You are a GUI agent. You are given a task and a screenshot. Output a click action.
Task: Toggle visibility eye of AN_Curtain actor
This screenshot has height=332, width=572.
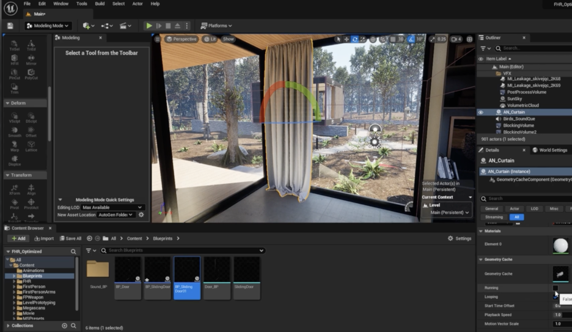click(481, 112)
